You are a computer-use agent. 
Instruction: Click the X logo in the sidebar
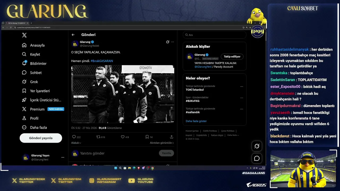point(24,35)
